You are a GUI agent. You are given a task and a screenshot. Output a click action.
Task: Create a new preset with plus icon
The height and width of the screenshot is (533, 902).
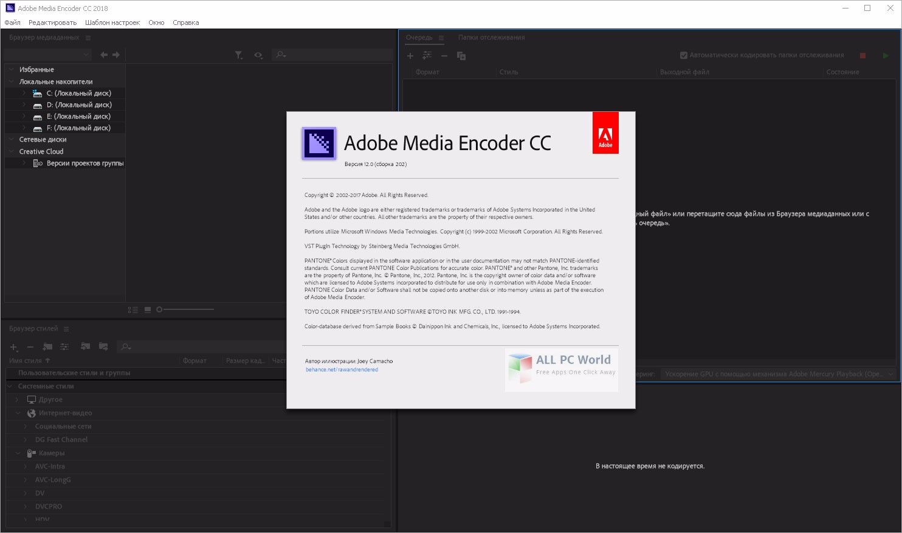point(13,347)
